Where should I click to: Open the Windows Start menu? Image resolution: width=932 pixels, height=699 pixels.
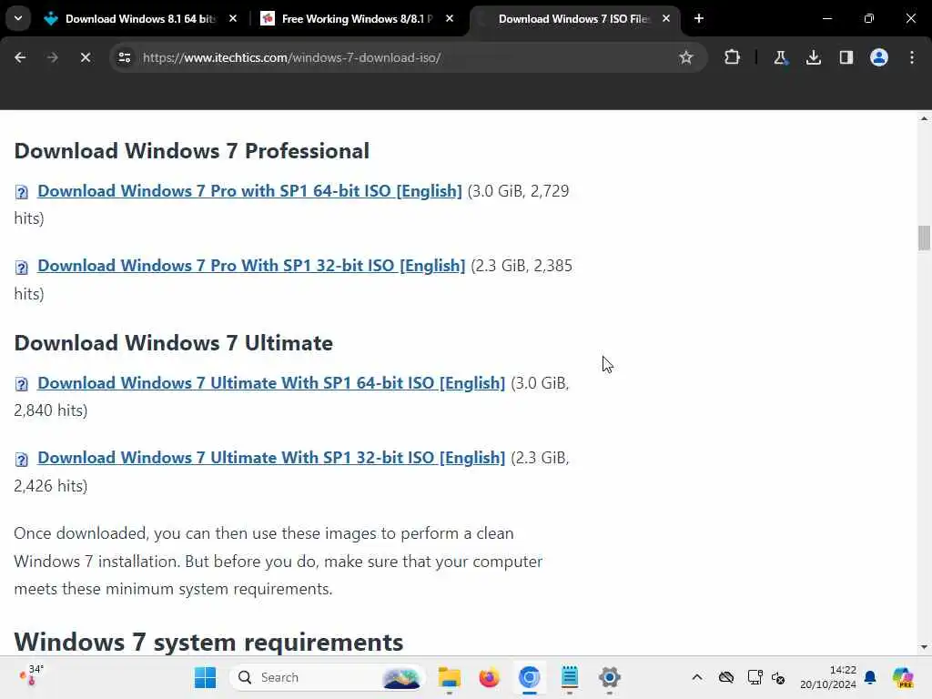[206, 677]
